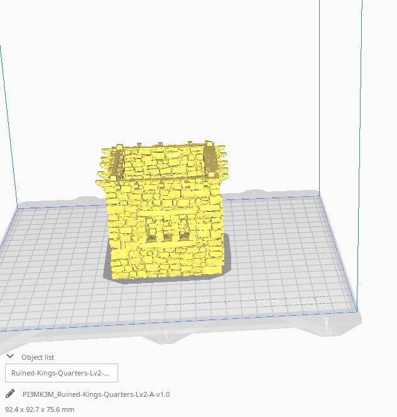The height and width of the screenshot is (417, 397).
Task: Click the Object list header label
Action: tap(38, 357)
